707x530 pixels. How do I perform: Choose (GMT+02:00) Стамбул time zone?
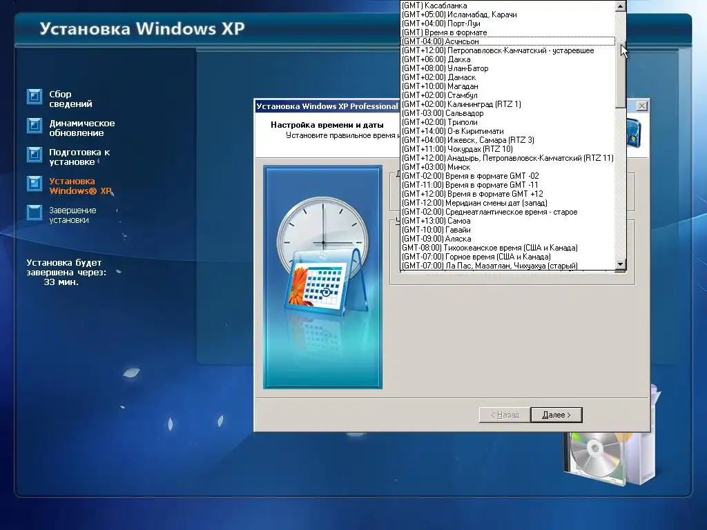507,95
